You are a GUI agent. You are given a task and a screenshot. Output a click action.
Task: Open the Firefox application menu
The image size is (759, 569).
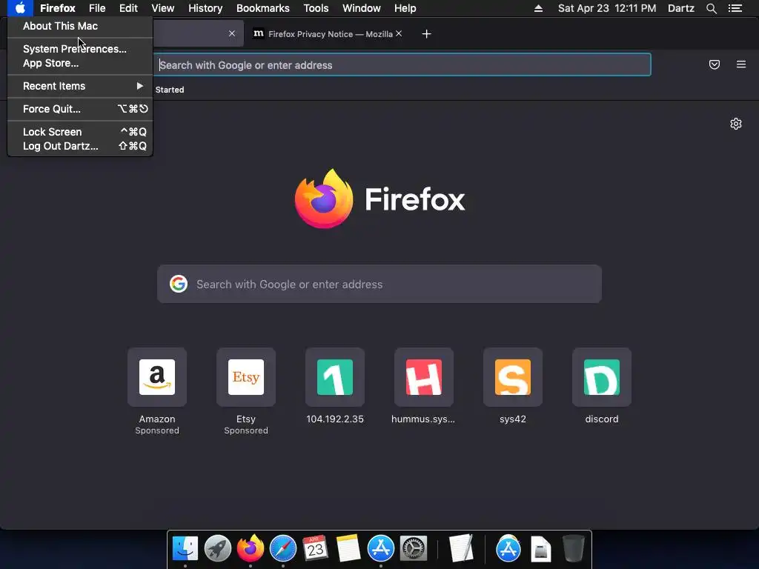(x=58, y=8)
